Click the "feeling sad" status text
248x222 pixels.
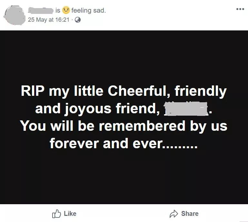pyautogui.click(x=89, y=11)
